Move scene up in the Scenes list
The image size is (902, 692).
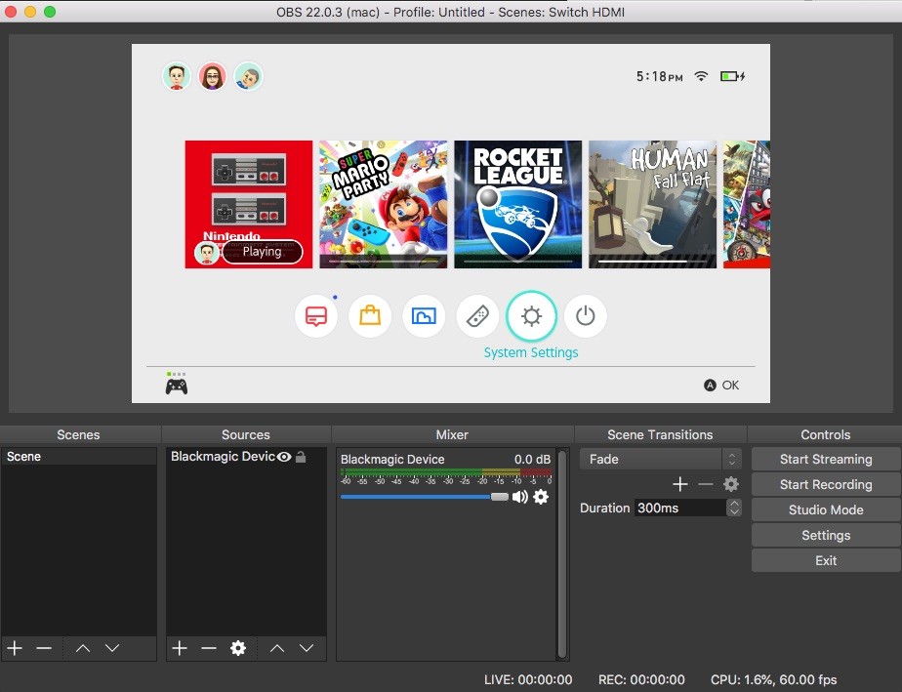[x=83, y=648]
